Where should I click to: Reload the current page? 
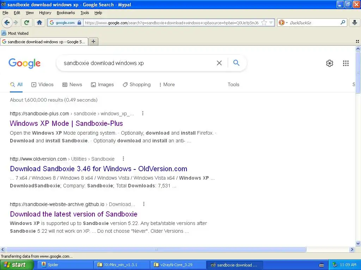pyautogui.click(x=27, y=22)
